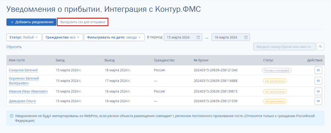Click the Статус column header
Image resolution: width=331 pixels, height=133 pixels.
pyautogui.click(x=268, y=60)
